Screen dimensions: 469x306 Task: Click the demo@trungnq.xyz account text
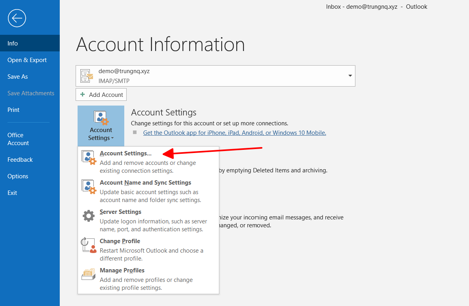[124, 71]
